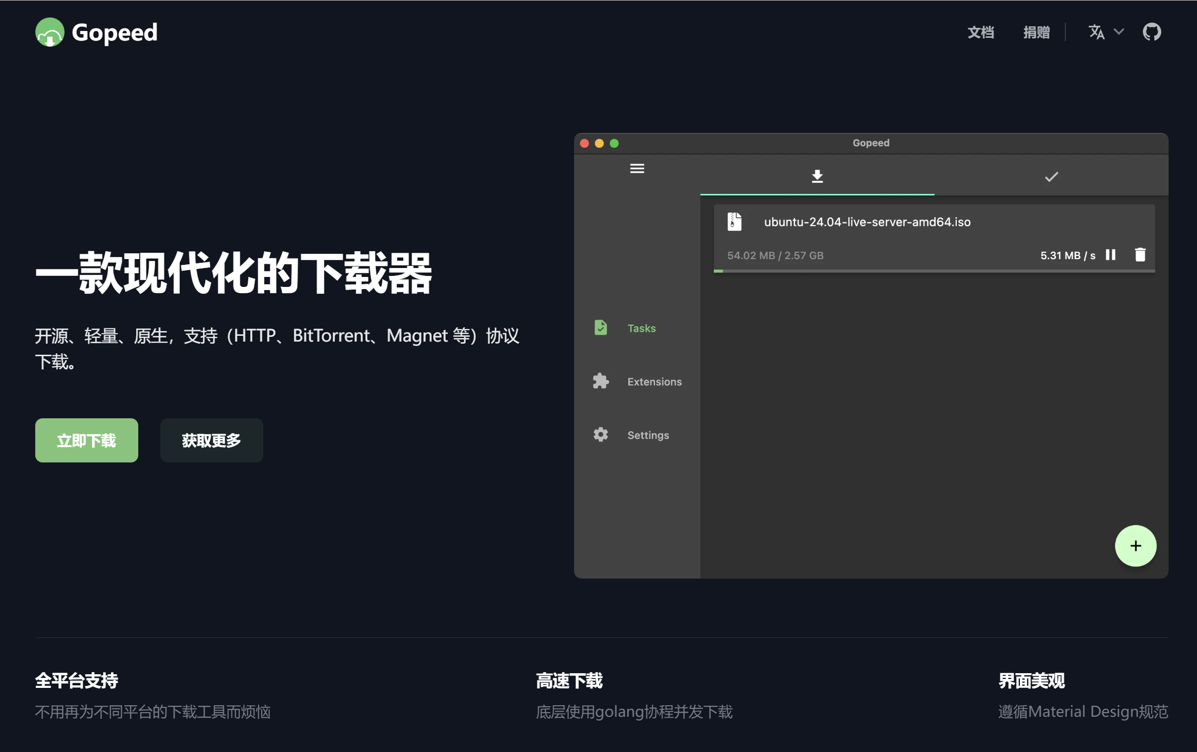Switch to the downloading tasks tab

click(x=816, y=177)
